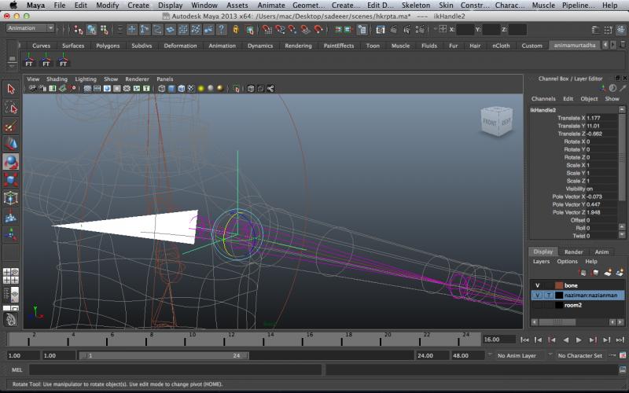
Task: Toggle the T type box on nazianman layer
Action: pyautogui.click(x=548, y=296)
